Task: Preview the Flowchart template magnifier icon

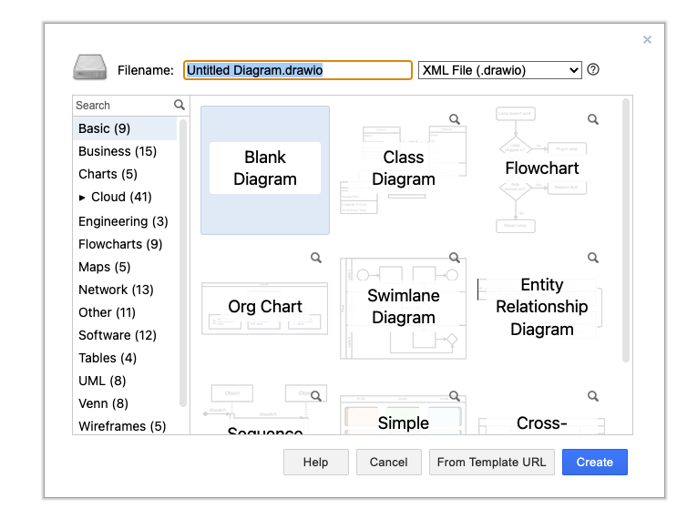Action: [593, 119]
